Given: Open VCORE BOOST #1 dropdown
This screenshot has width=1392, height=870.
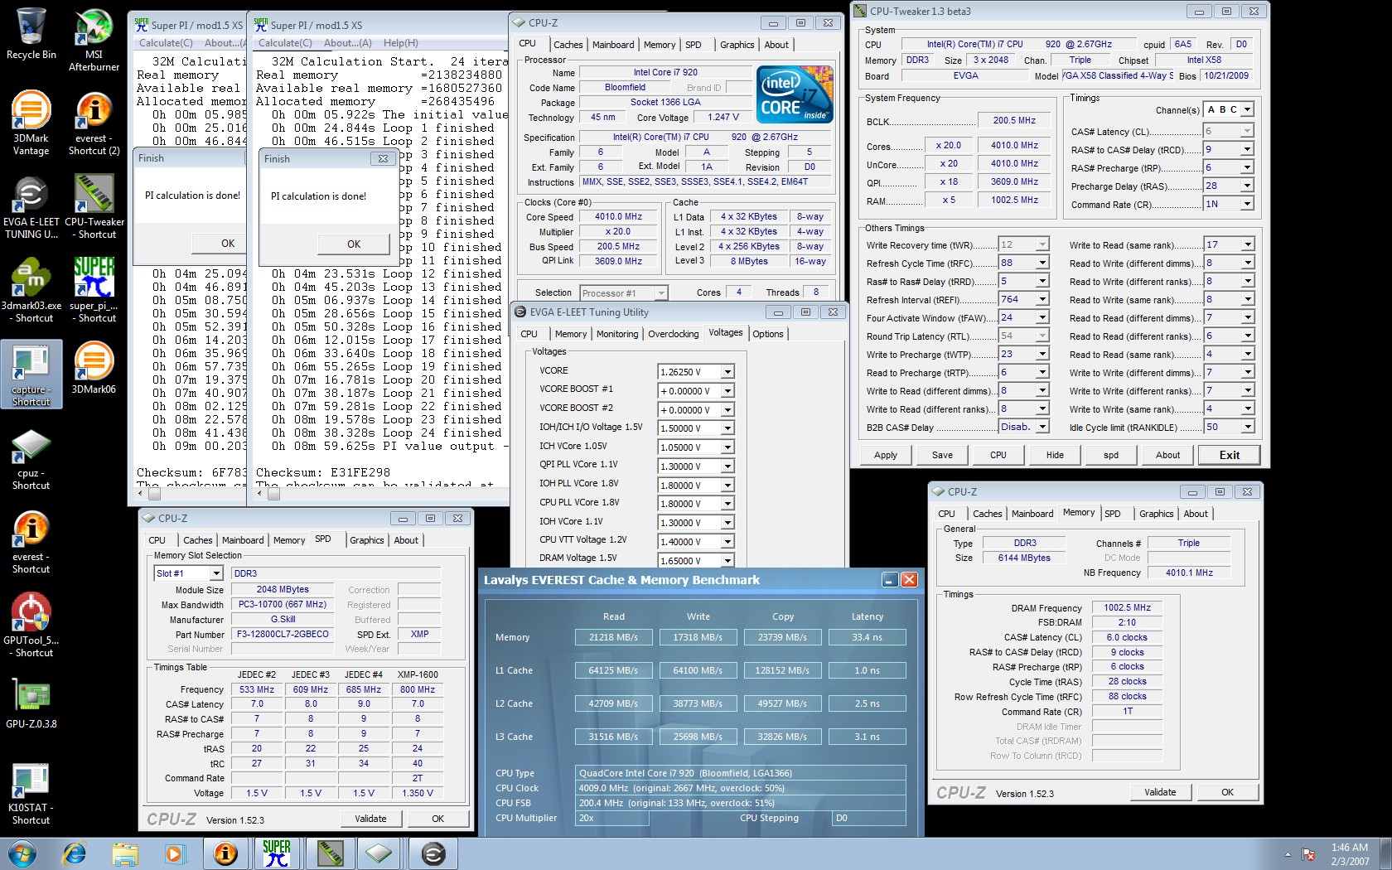Looking at the screenshot, I should (727, 391).
